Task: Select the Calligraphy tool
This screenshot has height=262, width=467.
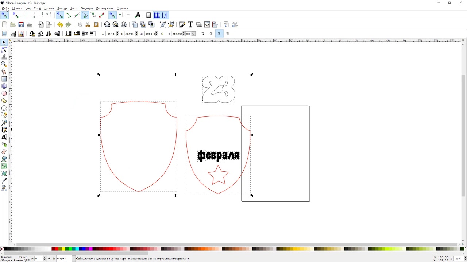Action: (4, 130)
